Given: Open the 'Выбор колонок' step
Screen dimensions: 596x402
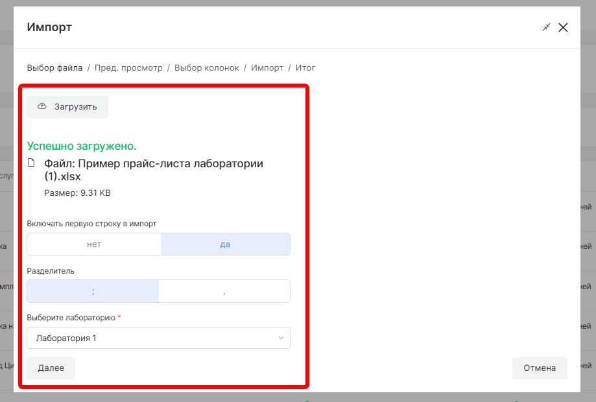Looking at the screenshot, I should click(207, 67).
